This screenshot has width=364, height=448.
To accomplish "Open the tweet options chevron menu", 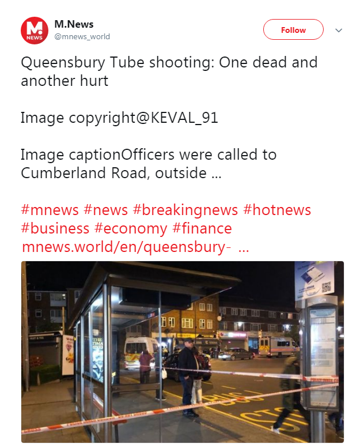I will 339,31.
